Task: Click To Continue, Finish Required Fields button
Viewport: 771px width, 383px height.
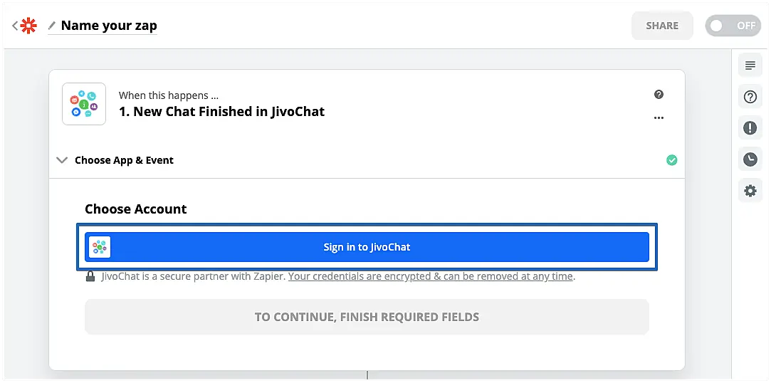Action: pyautogui.click(x=367, y=317)
